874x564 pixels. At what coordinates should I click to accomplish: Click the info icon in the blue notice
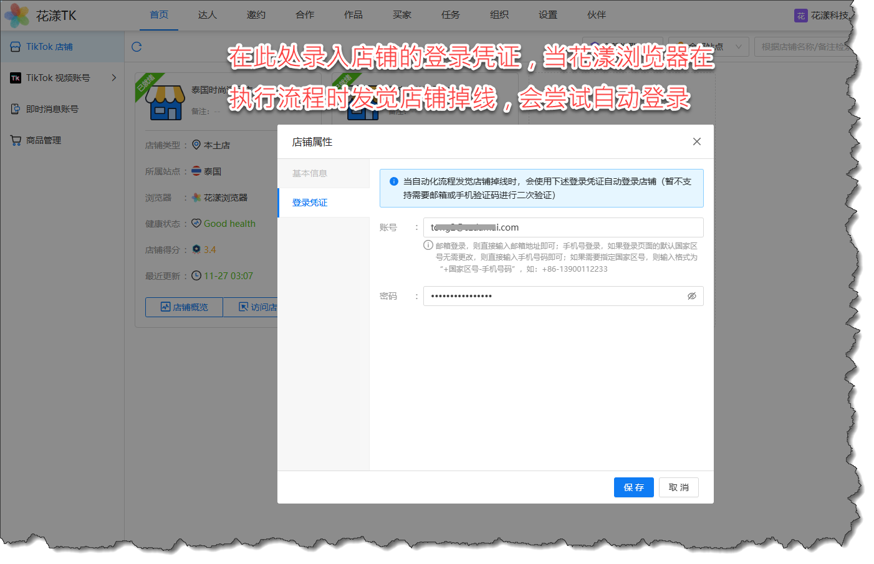coord(394,181)
